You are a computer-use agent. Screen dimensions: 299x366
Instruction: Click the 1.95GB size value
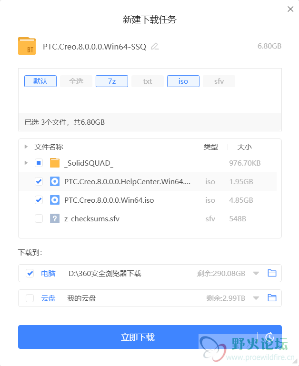click(x=241, y=181)
